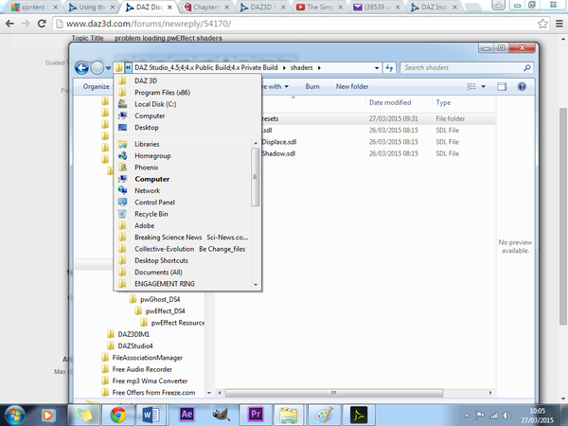This screenshot has height=426, width=568.
Task: Select DAZ3DIM1 in the folder tree
Action: (x=133, y=334)
